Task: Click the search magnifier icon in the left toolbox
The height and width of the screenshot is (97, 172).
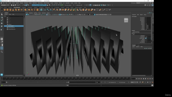Action: tap(2, 52)
